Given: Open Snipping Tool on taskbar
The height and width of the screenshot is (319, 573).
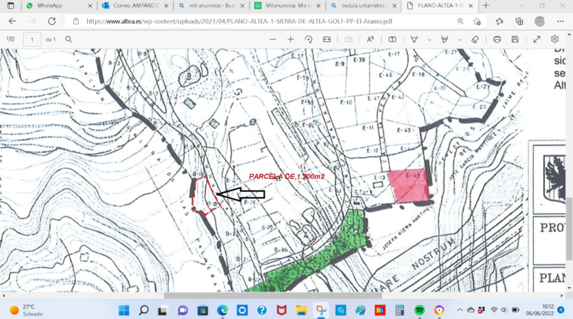Looking at the screenshot, I should [x=321, y=310].
